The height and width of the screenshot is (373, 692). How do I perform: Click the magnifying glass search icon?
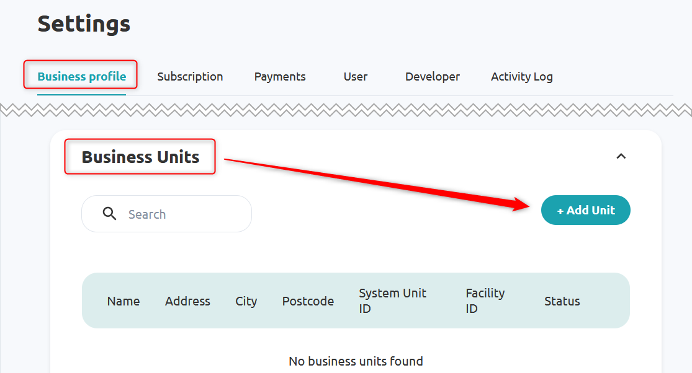pos(110,214)
